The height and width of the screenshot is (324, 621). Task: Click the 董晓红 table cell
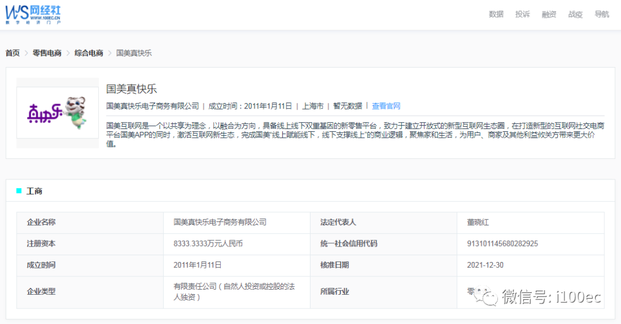[531, 222]
